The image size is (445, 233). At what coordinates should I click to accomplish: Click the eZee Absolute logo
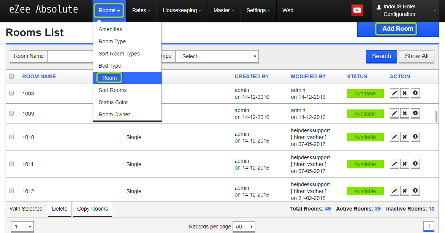point(43,10)
